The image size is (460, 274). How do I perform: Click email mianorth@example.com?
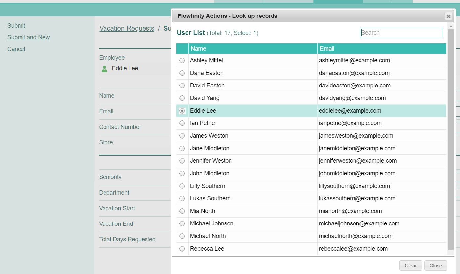[x=351, y=211]
